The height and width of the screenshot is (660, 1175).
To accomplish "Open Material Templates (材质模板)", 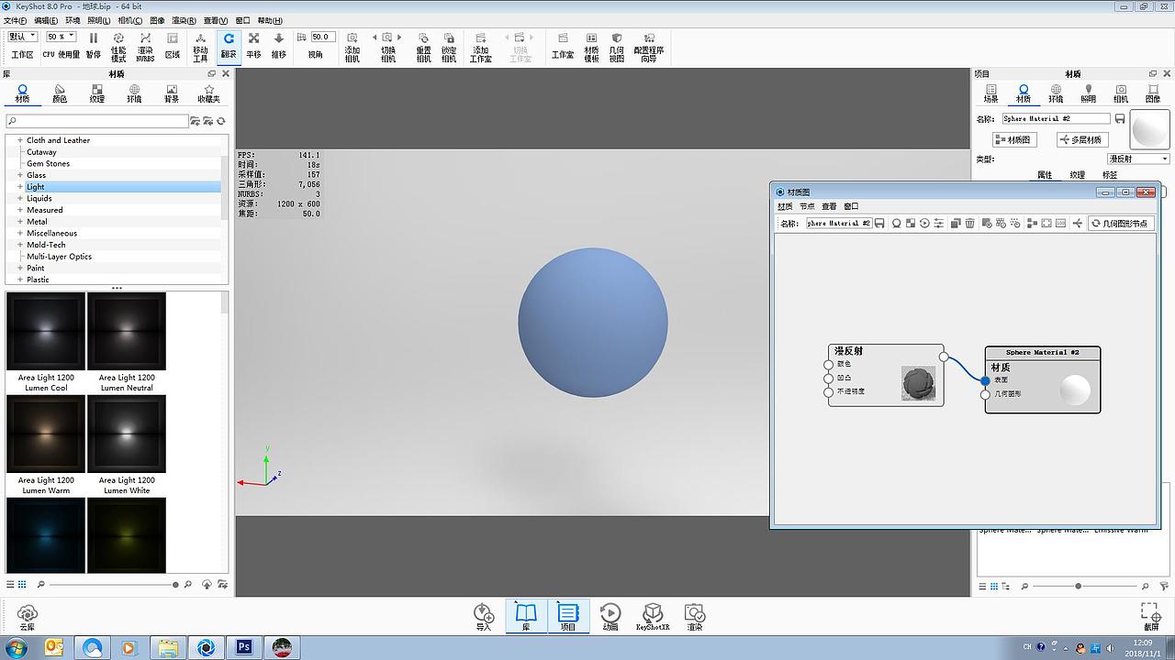I will (x=591, y=47).
